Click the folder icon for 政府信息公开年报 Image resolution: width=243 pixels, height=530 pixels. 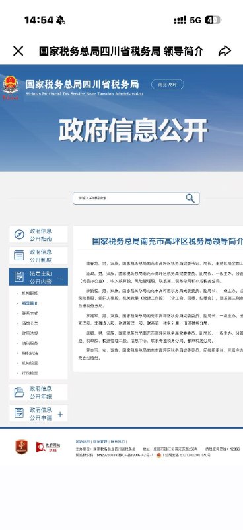tap(19, 392)
